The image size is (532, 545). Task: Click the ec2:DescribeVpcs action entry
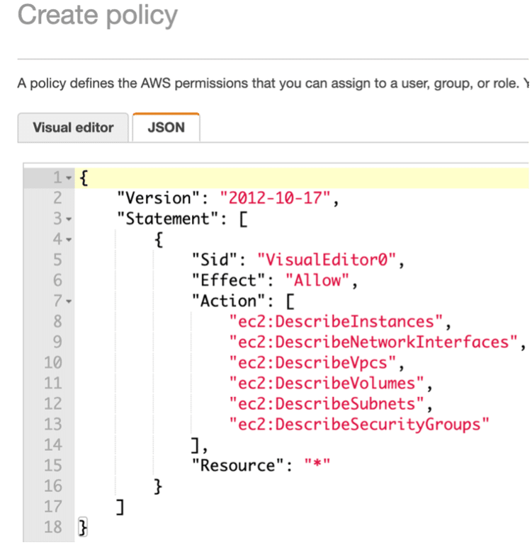click(312, 362)
